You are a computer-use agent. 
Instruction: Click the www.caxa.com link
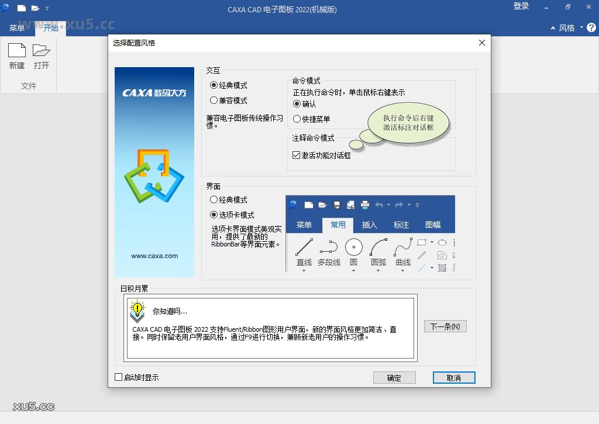click(154, 255)
